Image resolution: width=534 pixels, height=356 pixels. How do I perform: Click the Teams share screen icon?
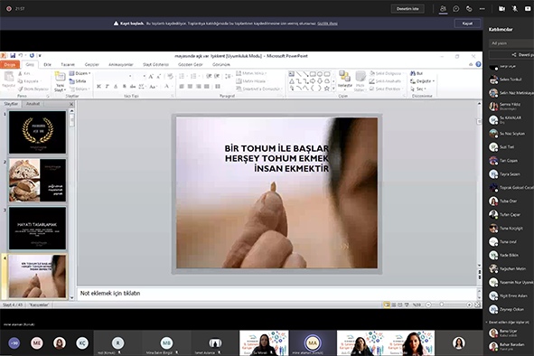pos(528,9)
